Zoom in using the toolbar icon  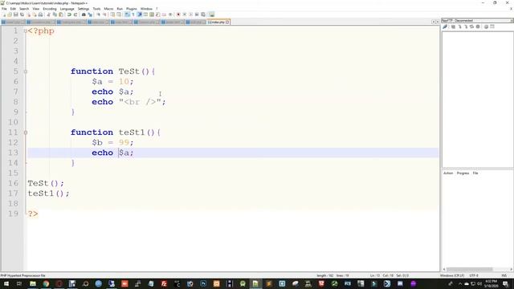pos(98,14)
